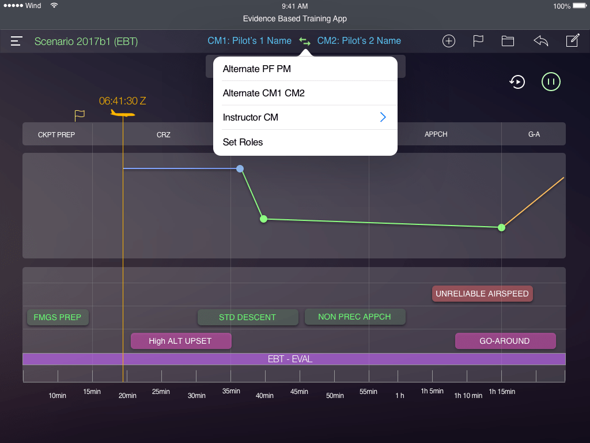Viewport: 590px width, 443px height.
Task: Tap the battery indicator in status bar
Action: pyautogui.click(x=580, y=6)
